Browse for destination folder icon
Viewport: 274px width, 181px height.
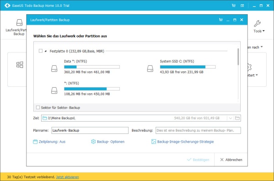point(237,118)
